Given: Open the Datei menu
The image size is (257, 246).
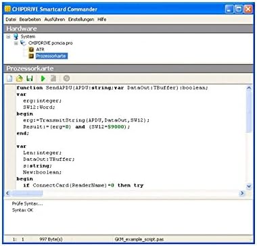Looking at the screenshot, I should pyautogui.click(x=11, y=20).
